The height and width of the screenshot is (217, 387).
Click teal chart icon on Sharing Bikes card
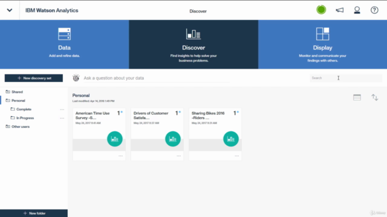tap(231, 139)
